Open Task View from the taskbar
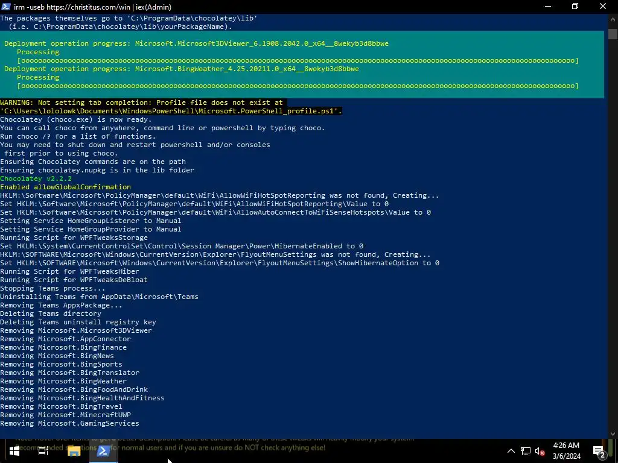 tap(43, 451)
